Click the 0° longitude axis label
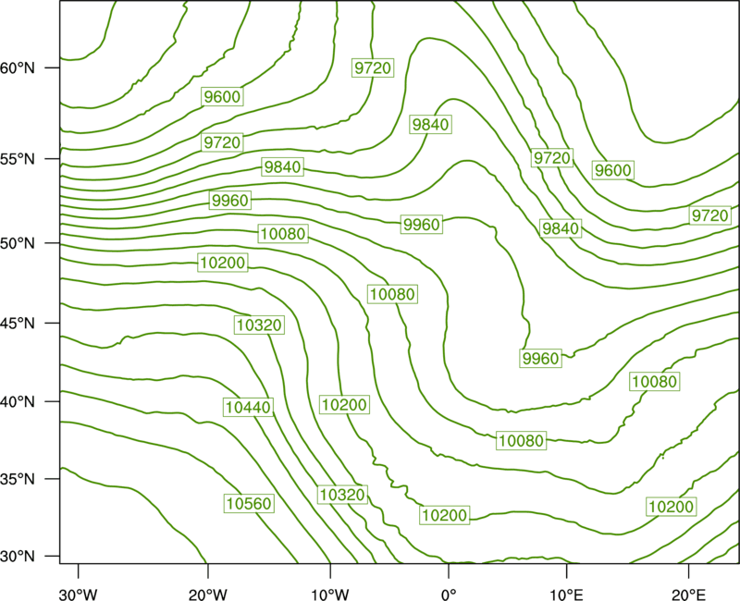740x601 pixels. point(449,595)
